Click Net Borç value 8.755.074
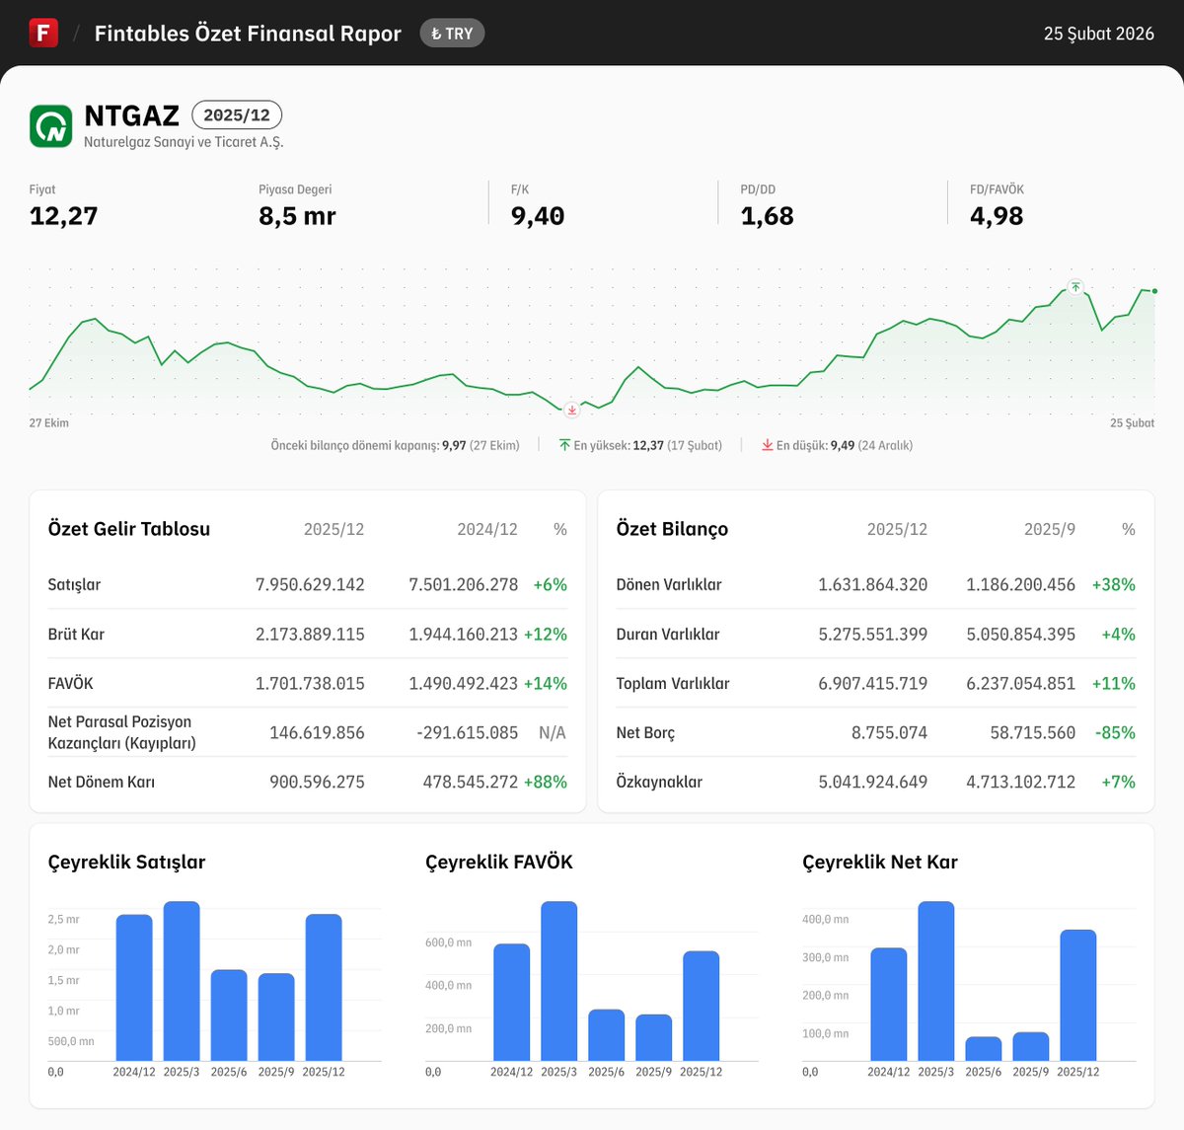Viewport: 1184px width, 1130px height. [x=890, y=732]
